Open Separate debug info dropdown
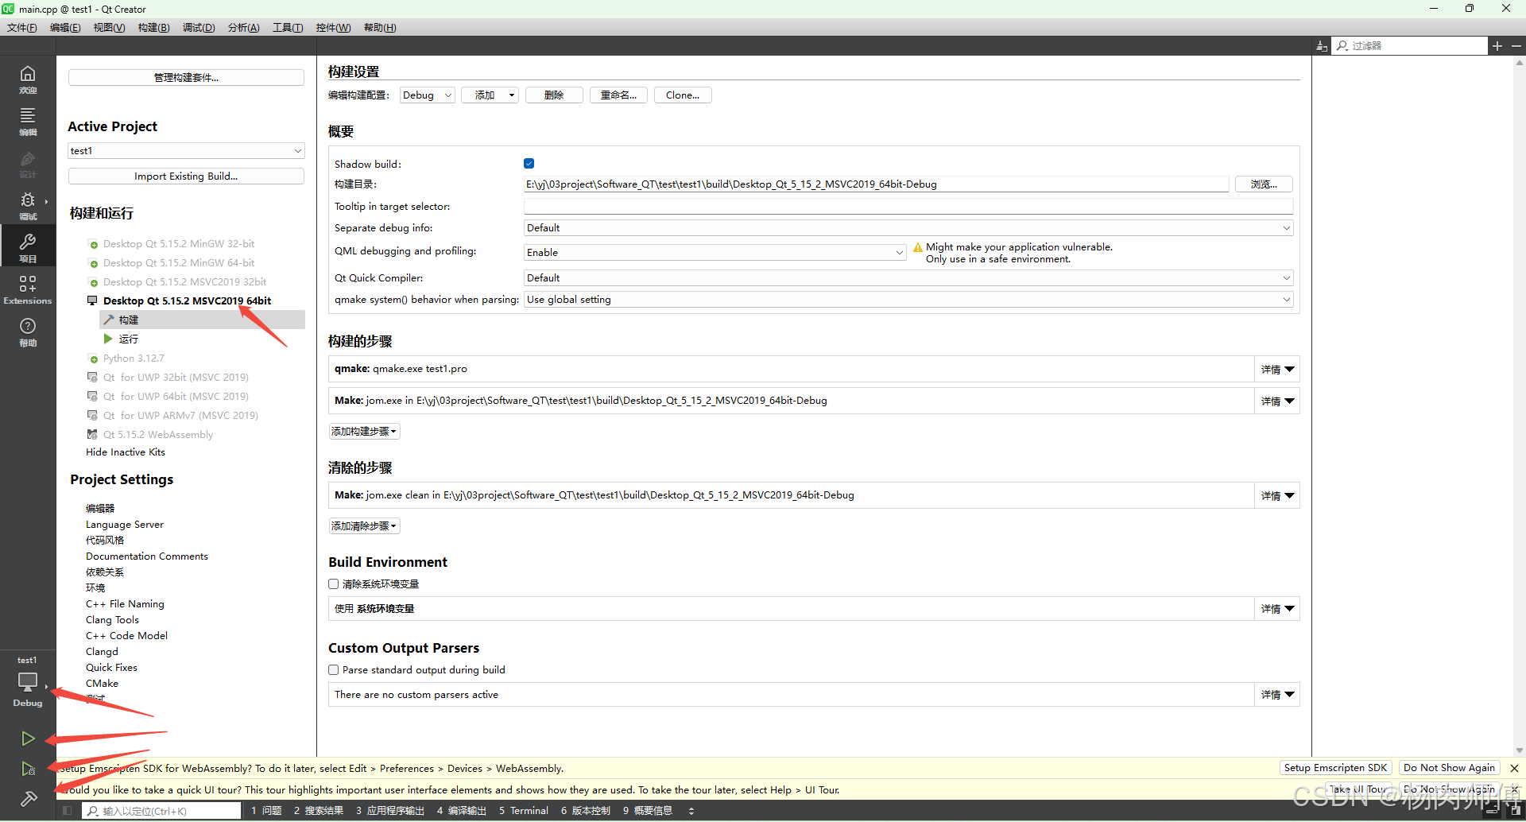 (908, 228)
